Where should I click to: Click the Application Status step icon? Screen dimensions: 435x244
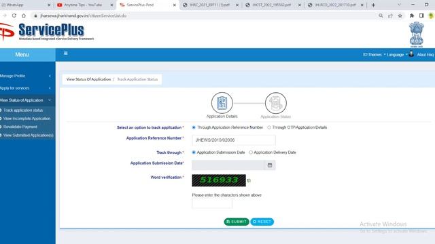coord(276,103)
